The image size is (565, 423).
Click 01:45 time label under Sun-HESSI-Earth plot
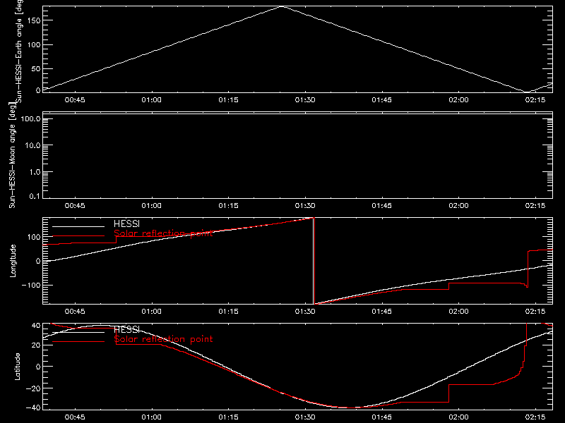pyautogui.click(x=382, y=99)
